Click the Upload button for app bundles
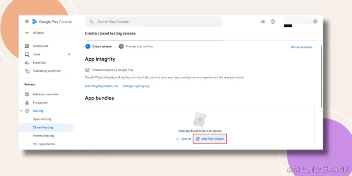 (184, 139)
